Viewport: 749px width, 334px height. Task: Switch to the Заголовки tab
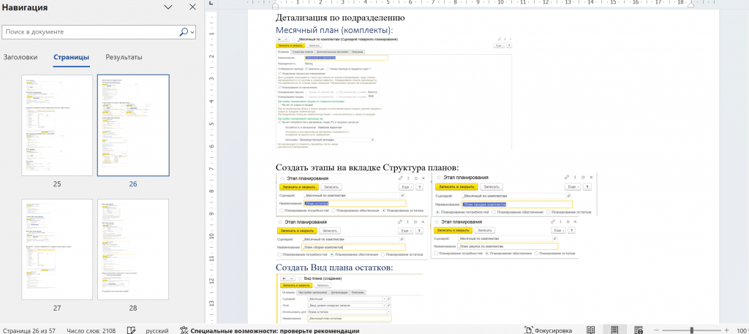click(x=20, y=57)
